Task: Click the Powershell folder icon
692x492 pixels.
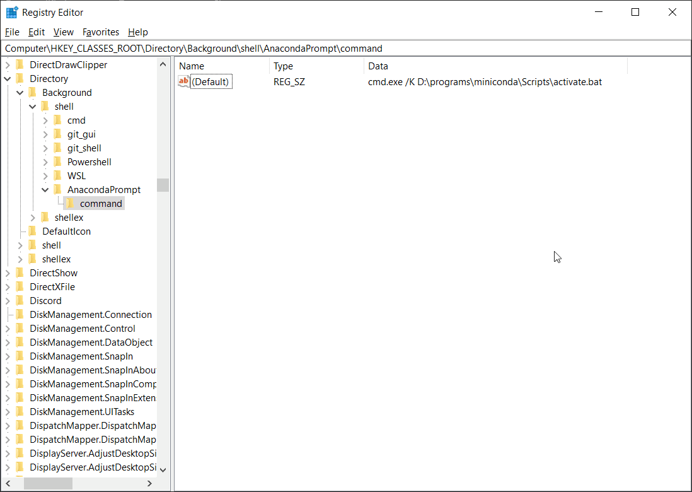Action: (x=58, y=162)
